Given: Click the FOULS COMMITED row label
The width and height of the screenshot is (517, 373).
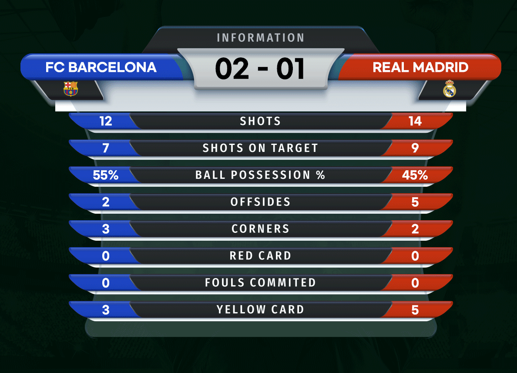Looking at the screenshot, I should coord(261,282).
